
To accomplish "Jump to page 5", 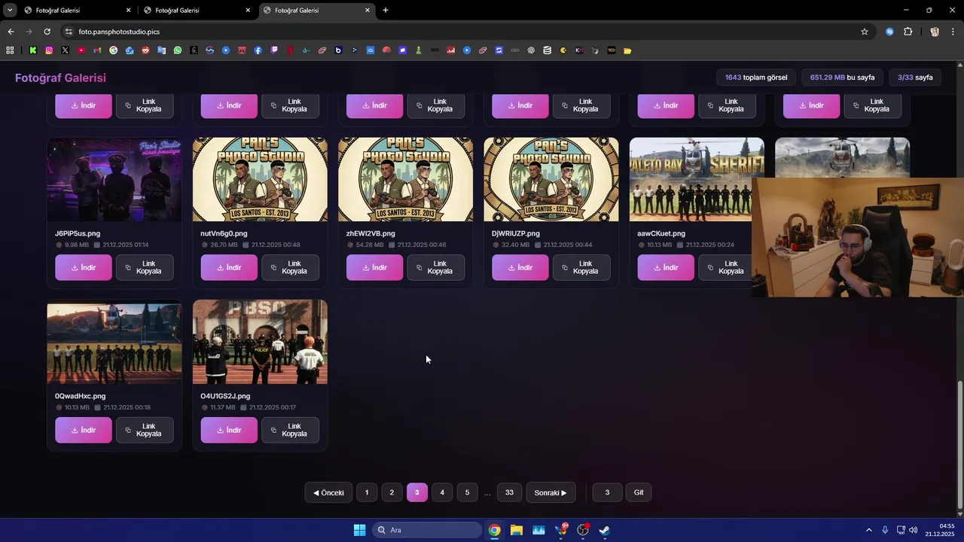I will pyautogui.click(x=467, y=492).
